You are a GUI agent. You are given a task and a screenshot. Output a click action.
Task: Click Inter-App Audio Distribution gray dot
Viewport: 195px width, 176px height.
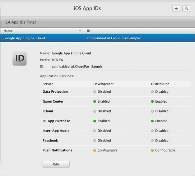tap(152, 131)
